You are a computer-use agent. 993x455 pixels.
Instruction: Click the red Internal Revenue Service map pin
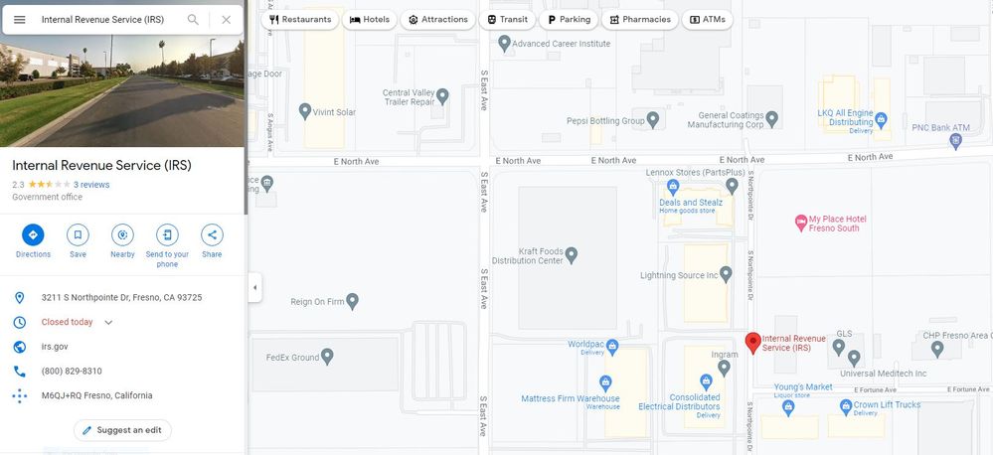point(752,343)
